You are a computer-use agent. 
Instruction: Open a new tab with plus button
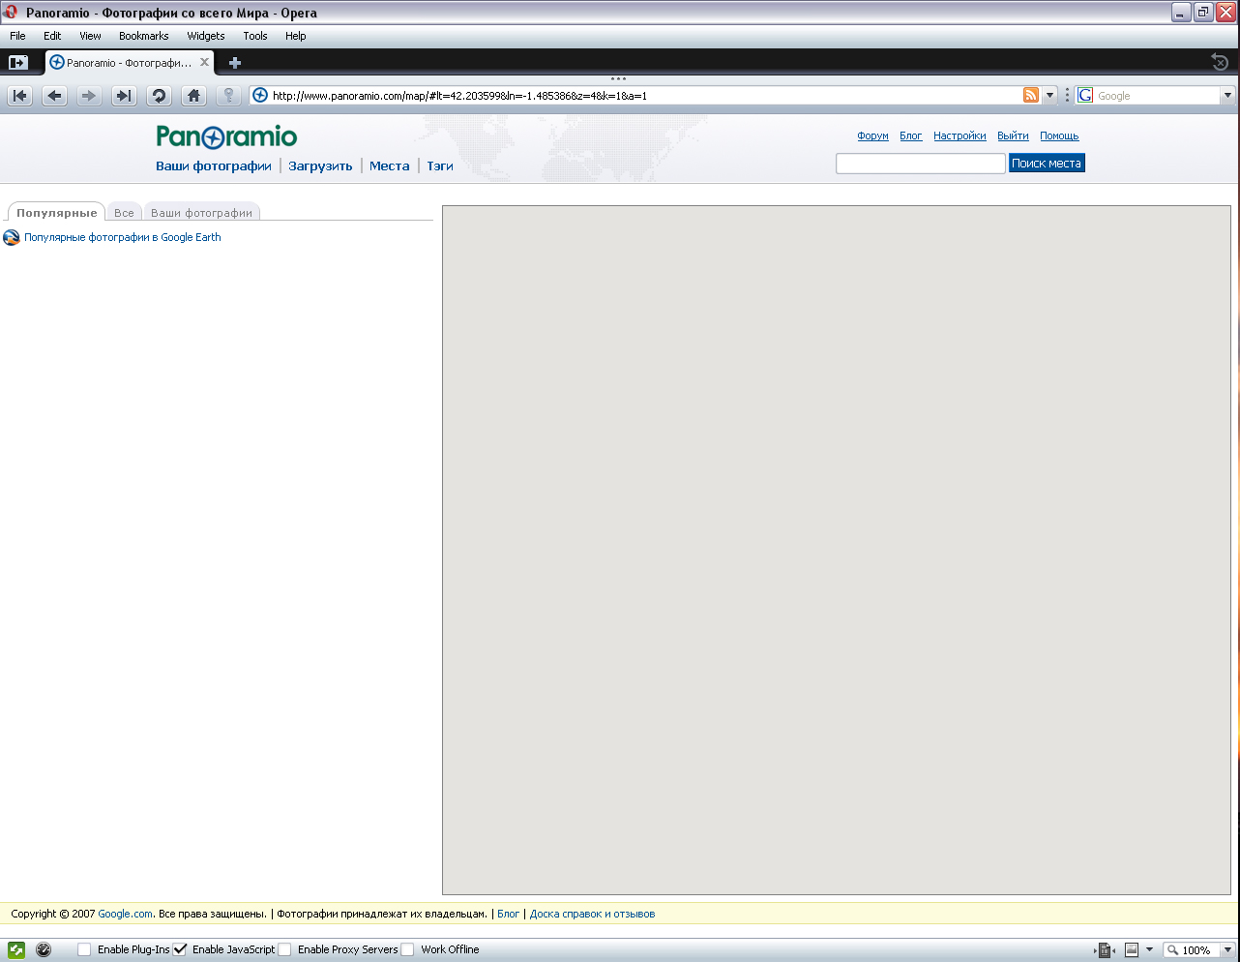pos(234,63)
